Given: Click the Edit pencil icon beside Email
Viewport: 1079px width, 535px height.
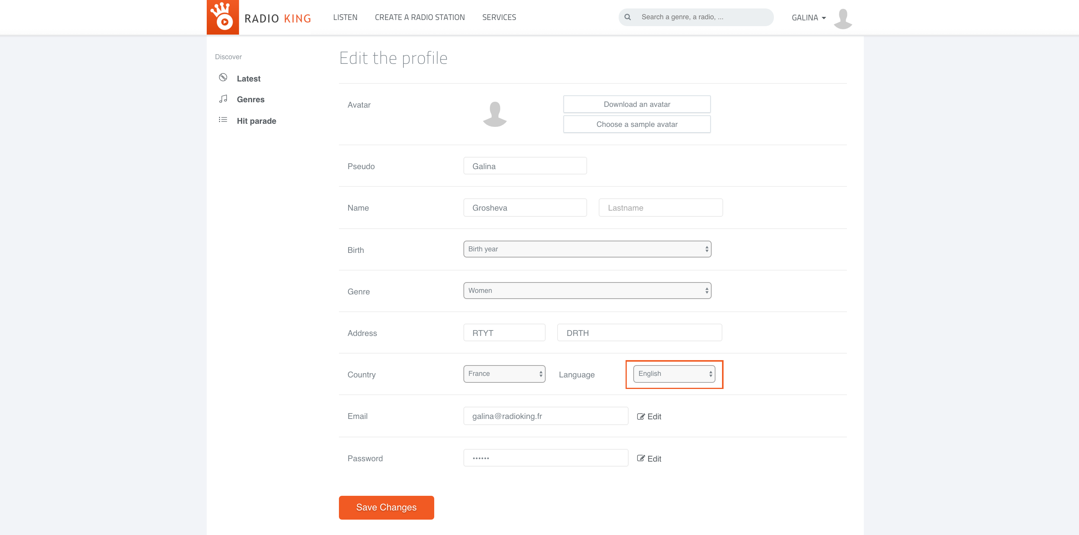Looking at the screenshot, I should click(x=641, y=417).
